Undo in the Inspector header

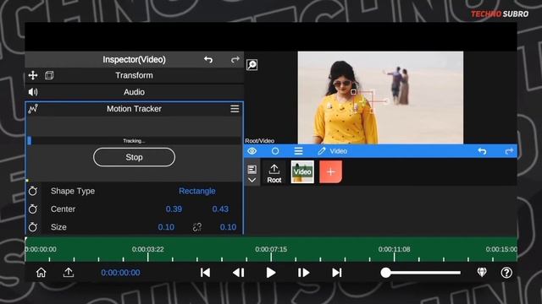tap(207, 60)
